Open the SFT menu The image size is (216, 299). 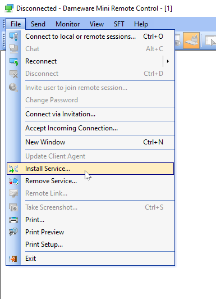[x=119, y=24]
